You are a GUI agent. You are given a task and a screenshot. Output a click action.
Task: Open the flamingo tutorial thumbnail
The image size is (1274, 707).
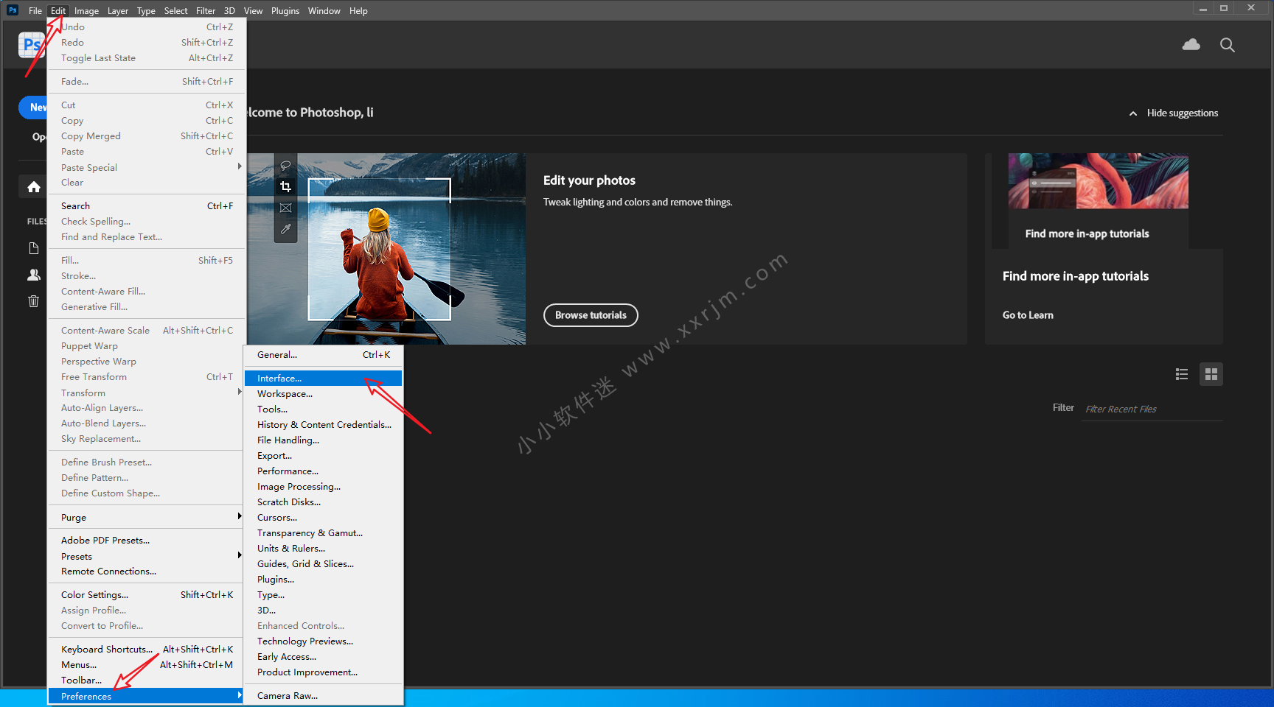(x=1098, y=181)
